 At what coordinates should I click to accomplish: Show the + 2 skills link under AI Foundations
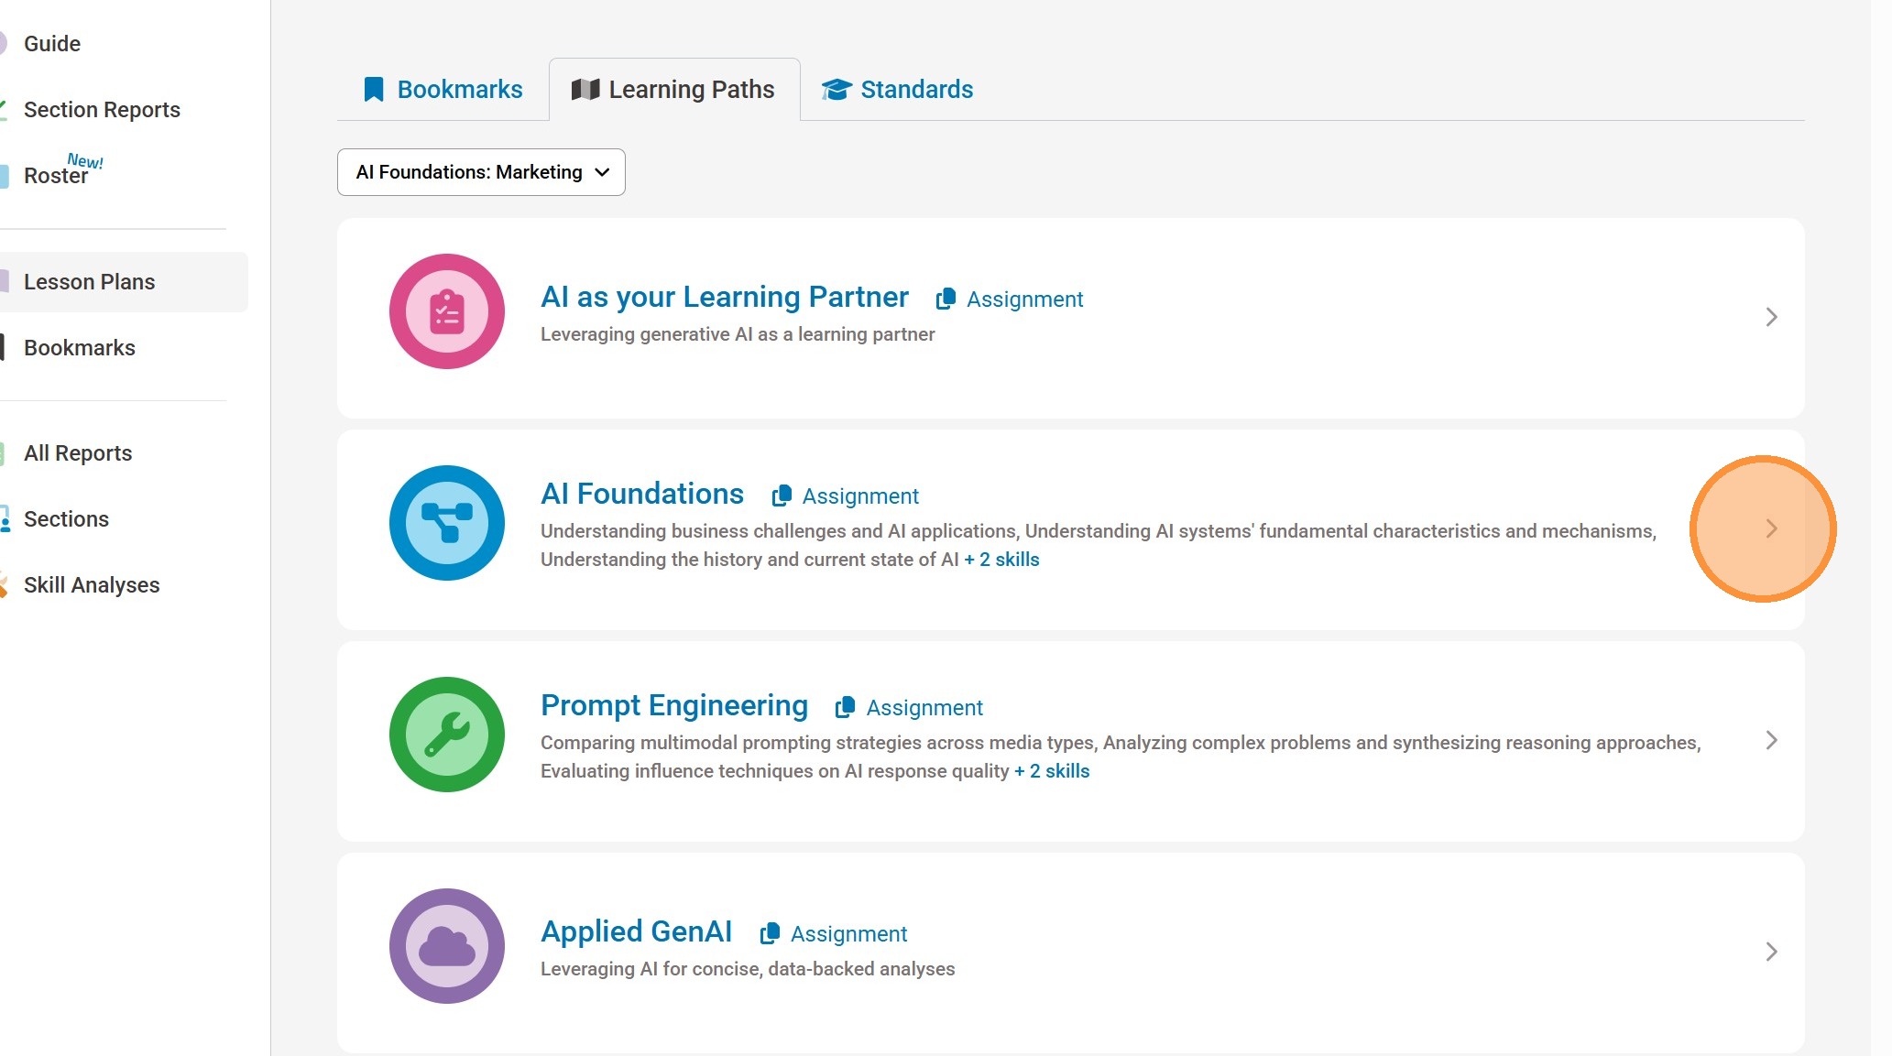[1001, 560]
